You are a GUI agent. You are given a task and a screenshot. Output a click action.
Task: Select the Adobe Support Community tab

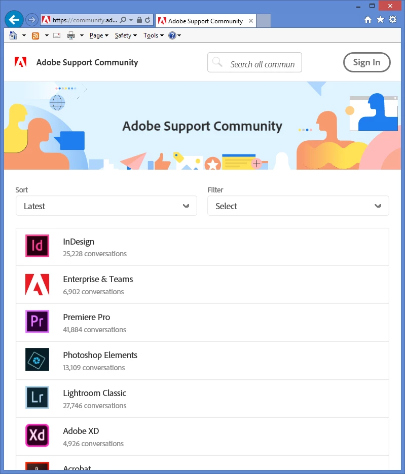[x=205, y=21]
